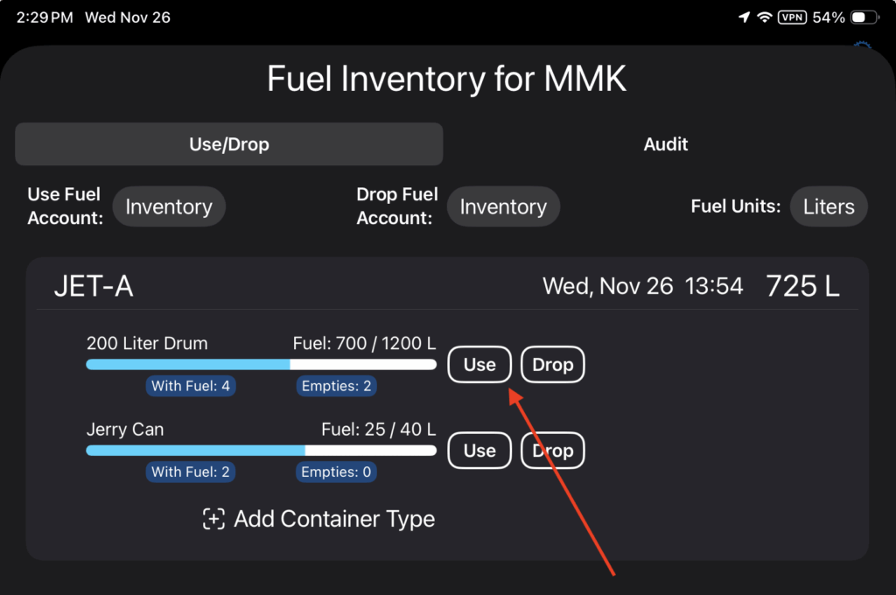Tap the drum "With Fuel: 4" badge
This screenshot has height=595, width=896.
coord(192,386)
